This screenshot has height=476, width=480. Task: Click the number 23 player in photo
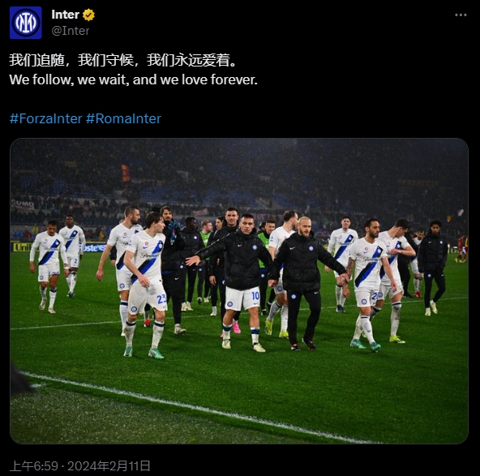coord(145,285)
